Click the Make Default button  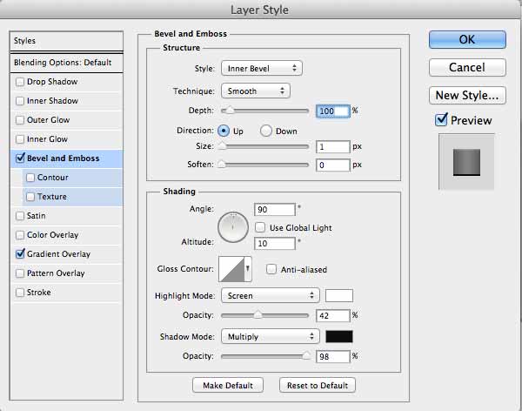pos(228,386)
